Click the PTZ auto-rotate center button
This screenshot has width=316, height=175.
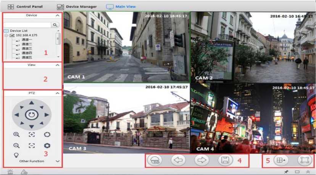point(31,114)
